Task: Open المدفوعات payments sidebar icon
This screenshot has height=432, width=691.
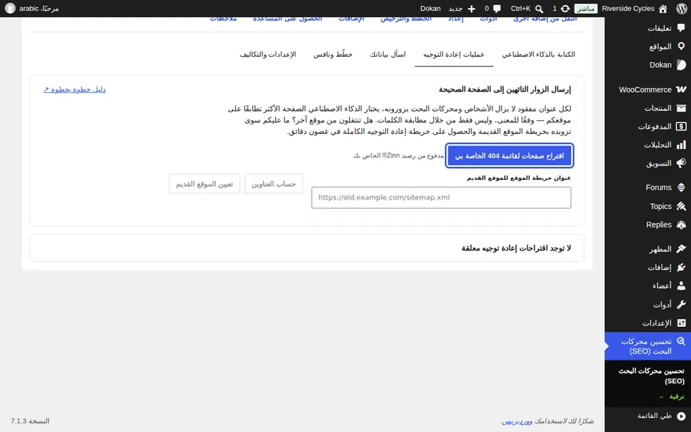Action: coord(681,127)
